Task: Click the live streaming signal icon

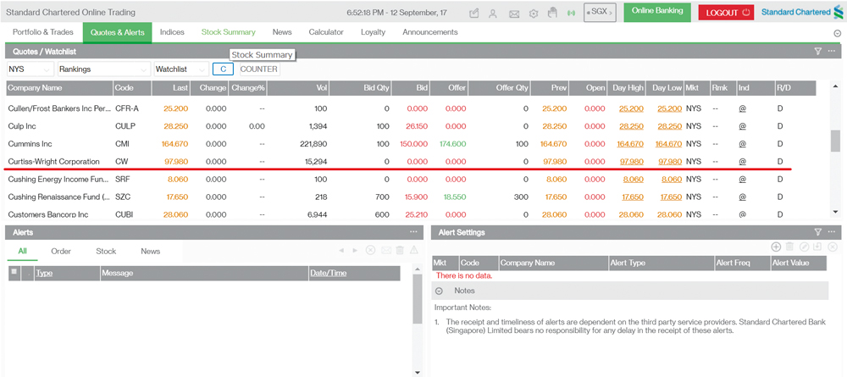Action: [x=571, y=14]
